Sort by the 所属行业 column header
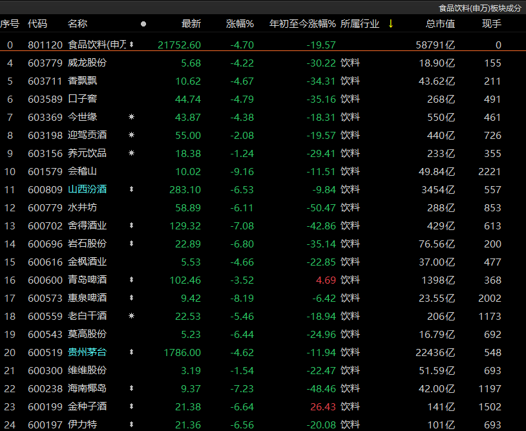The width and height of the screenshot is (526, 431). tap(360, 24)
